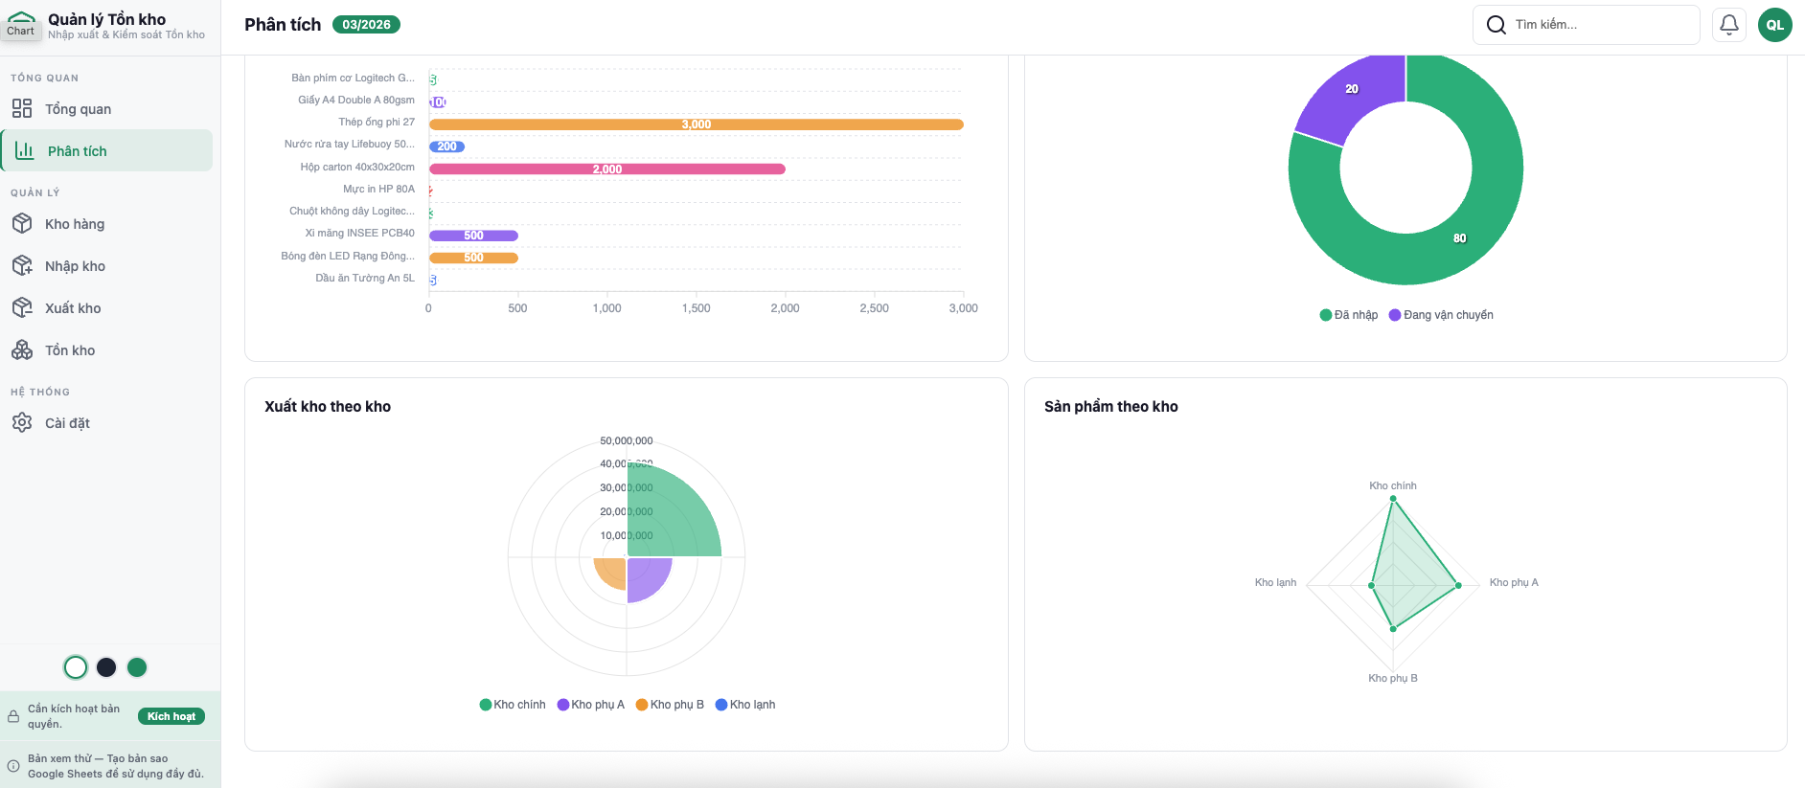Toggle Kho chính legend in Xuất kho chart
The width and height of the screenshot is (1805, 788).
click(513, 705)
